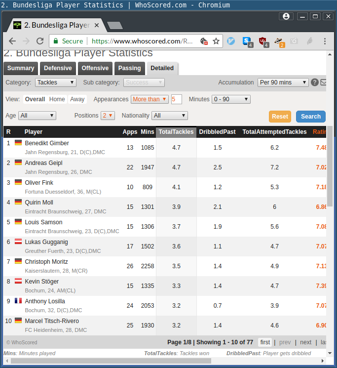Open the Chromium three-dot menu

(325, 41)
